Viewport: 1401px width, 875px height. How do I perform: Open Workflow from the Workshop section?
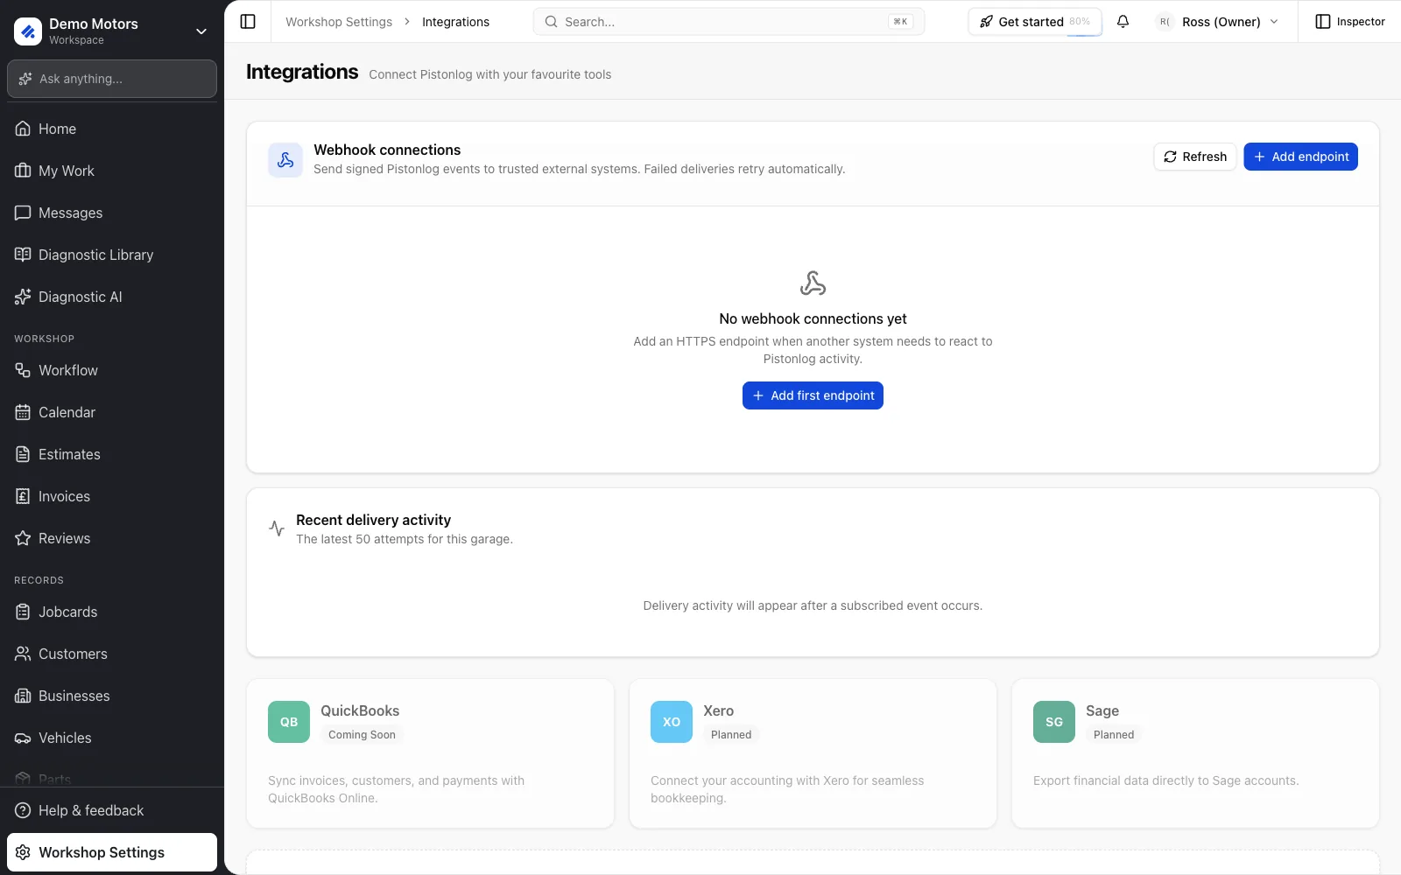(x=112, y=370)
